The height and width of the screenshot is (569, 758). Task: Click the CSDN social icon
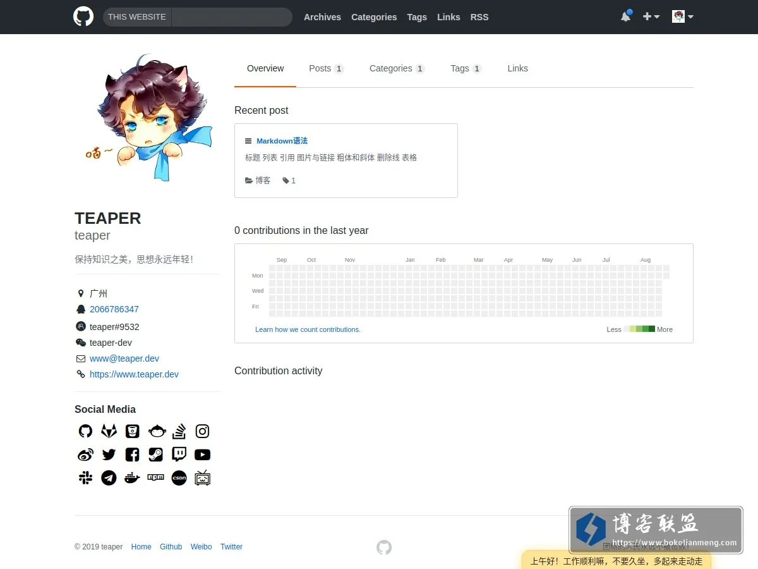coord(179,478)
